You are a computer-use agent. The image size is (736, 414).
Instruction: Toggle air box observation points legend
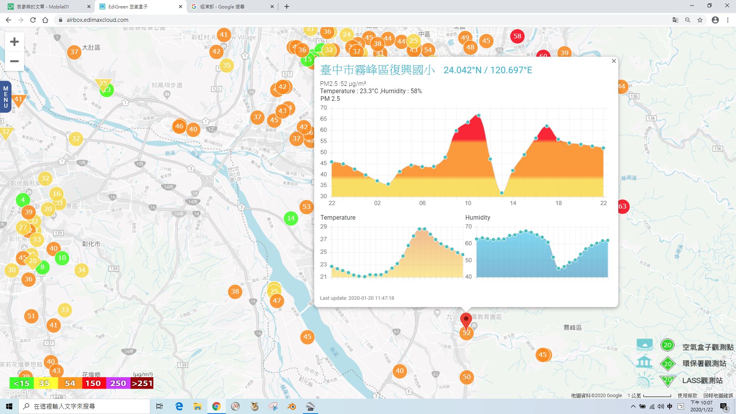click(708, 347)
